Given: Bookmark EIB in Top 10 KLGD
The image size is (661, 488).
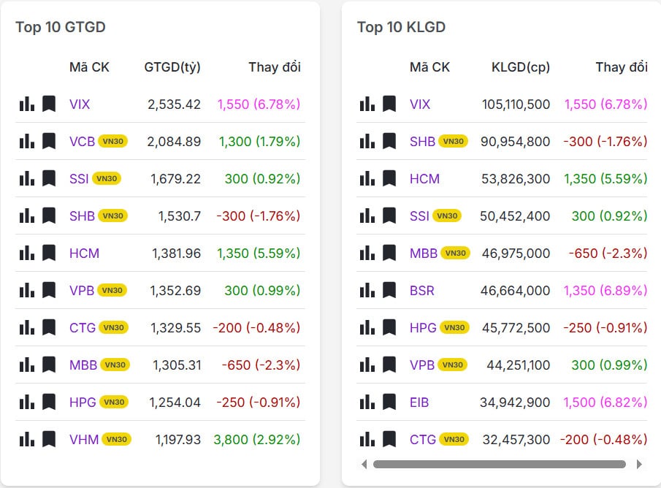Looking at the screenshot, I should click(389, 403).
